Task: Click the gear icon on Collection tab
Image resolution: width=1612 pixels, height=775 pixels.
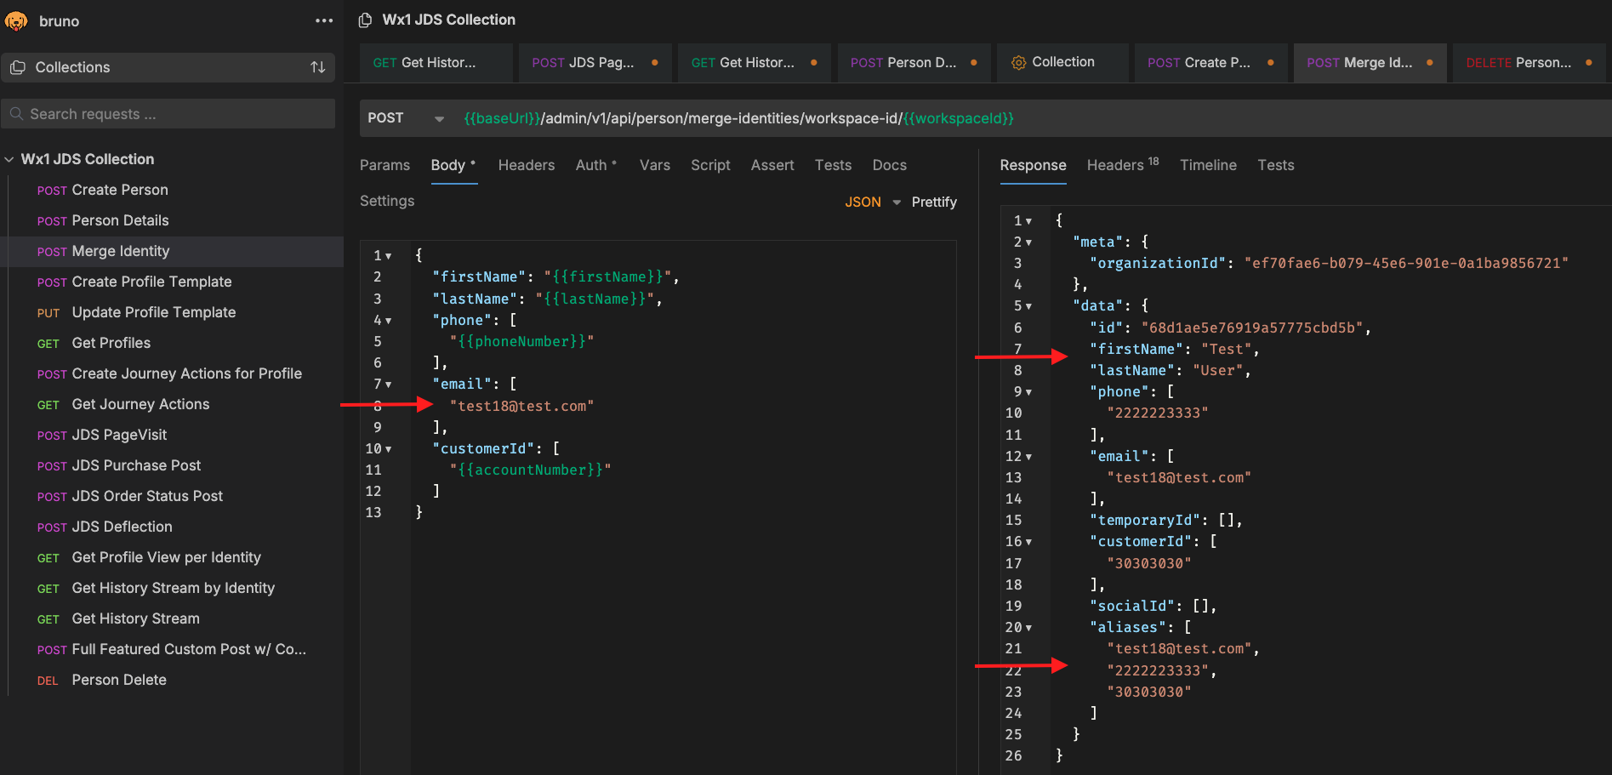Action: [1018, 63]
